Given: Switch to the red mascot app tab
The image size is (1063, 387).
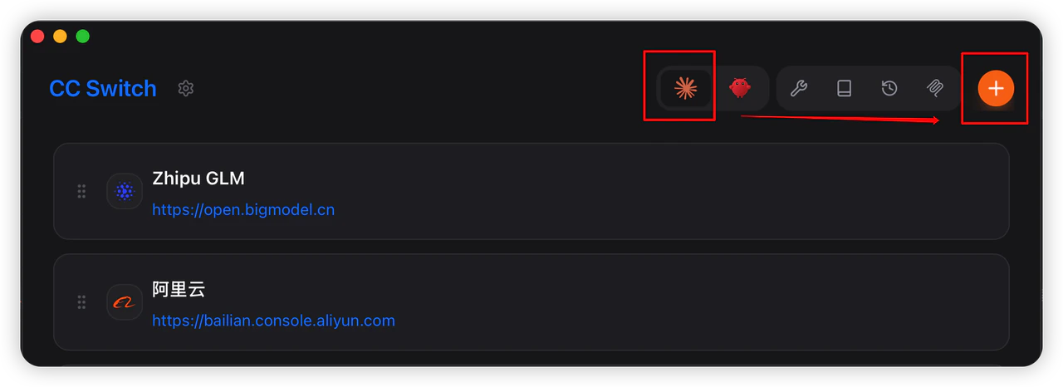Looking at the screenshot, I should point(740,87).
